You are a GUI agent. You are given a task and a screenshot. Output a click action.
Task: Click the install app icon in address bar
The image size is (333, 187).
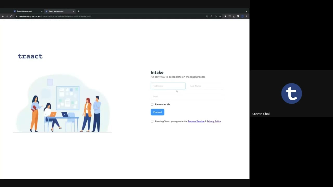pyautogui.click(x=207, y=16)
